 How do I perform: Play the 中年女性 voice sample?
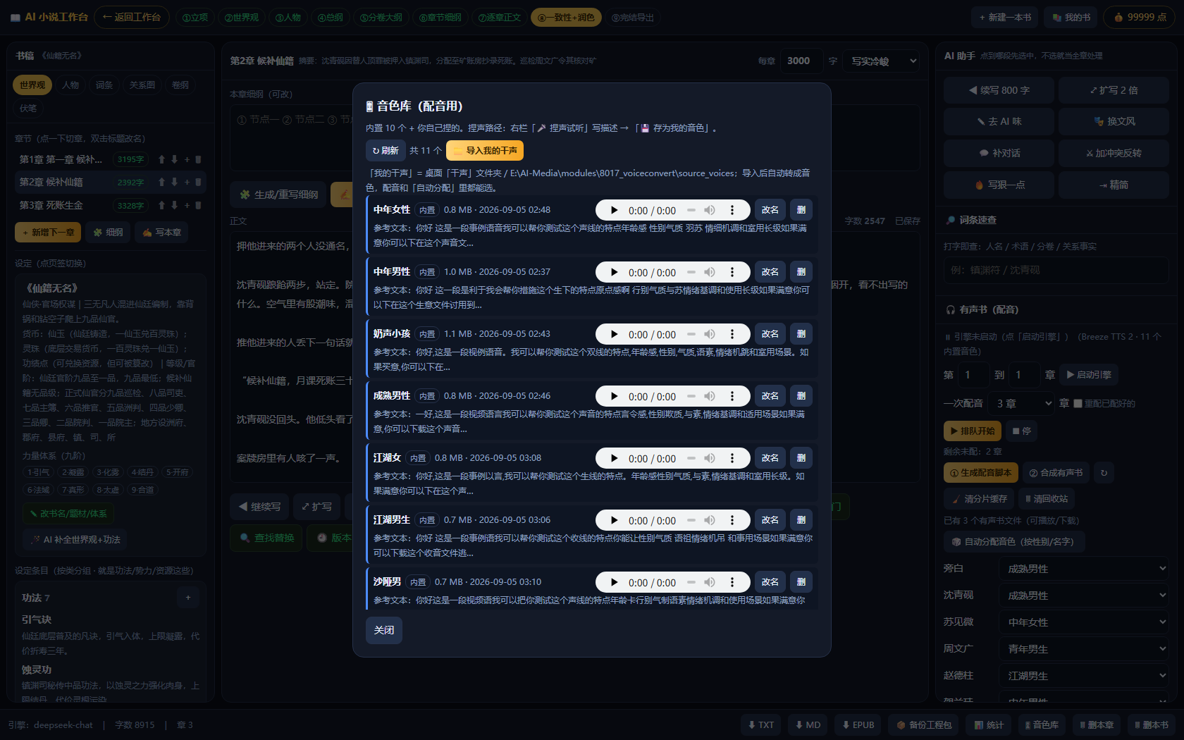pyautogui.click(x=614, y=210)
